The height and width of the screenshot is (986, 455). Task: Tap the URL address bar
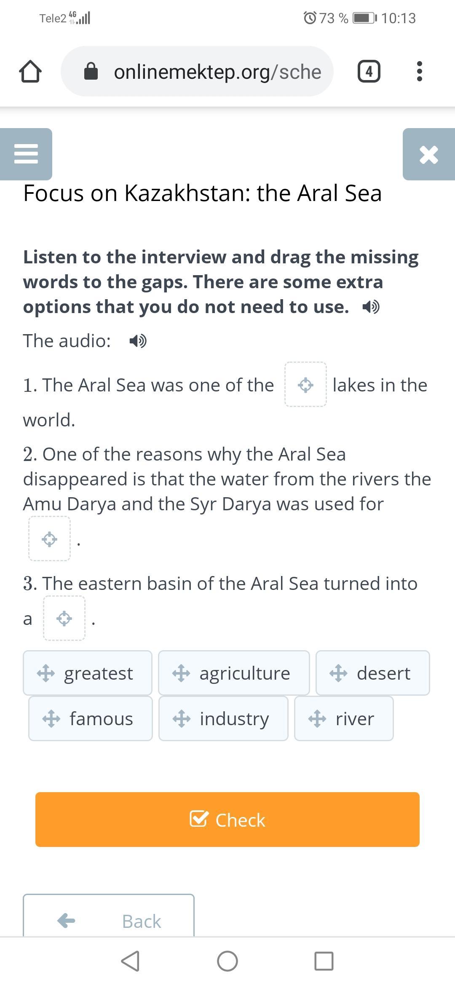[x=197, y=71]
